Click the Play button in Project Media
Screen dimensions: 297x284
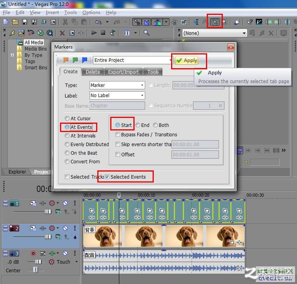coord(94,33)
